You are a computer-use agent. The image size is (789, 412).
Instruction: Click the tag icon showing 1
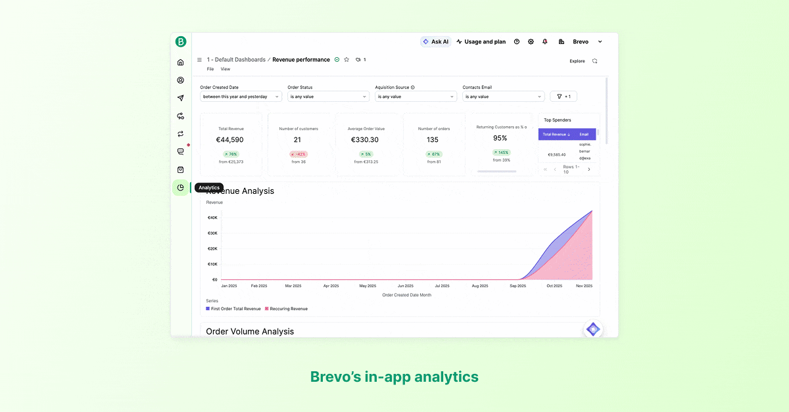point(360,60)
